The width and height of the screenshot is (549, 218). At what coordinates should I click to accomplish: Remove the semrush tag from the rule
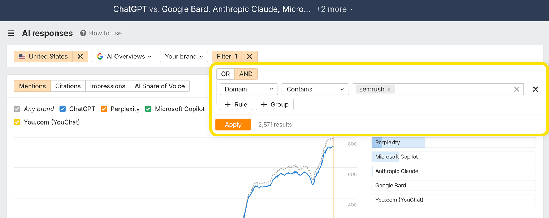(x=389, y=89)
